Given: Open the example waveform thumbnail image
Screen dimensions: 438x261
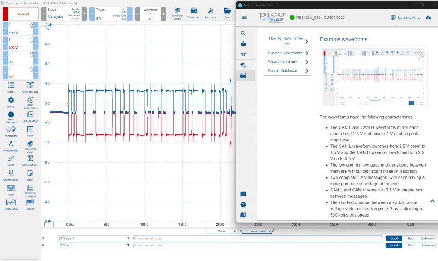Looking at the screenshot, I should 374,77.
